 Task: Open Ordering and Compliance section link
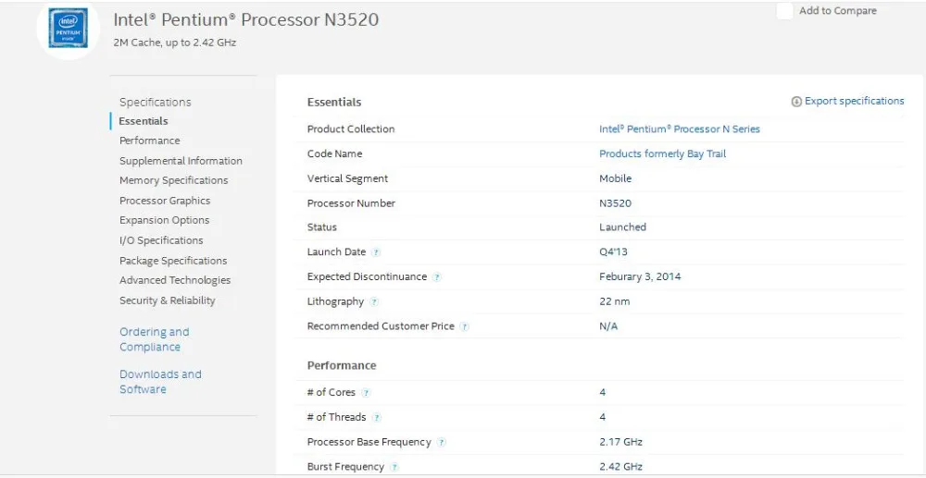(154, 339)
